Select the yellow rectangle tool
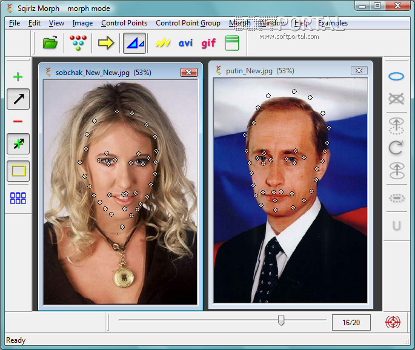 [x=18, y=171]
